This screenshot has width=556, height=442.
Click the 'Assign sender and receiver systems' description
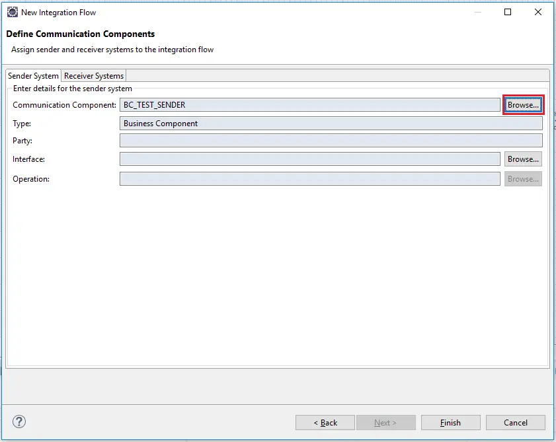pyautogui.click(x=112, y=50)
